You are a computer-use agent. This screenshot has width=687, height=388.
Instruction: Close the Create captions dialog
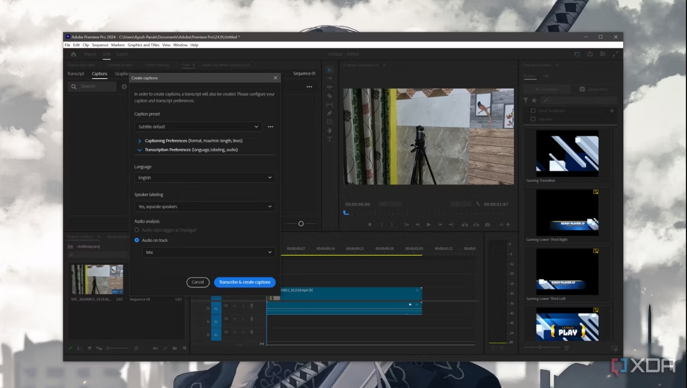click(275, 78)
